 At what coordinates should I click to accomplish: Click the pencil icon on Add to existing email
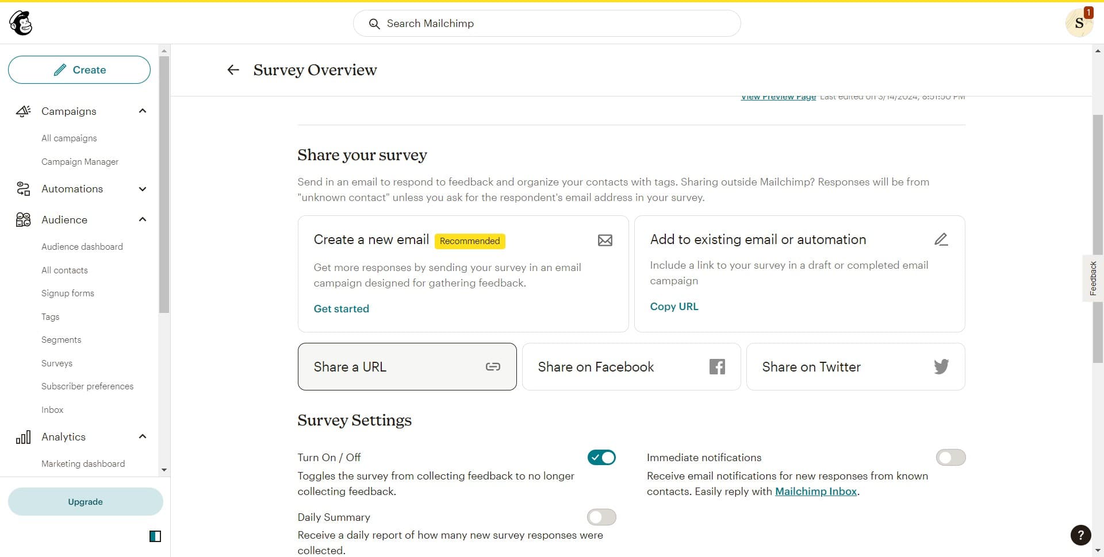click(x=941, y=239)
